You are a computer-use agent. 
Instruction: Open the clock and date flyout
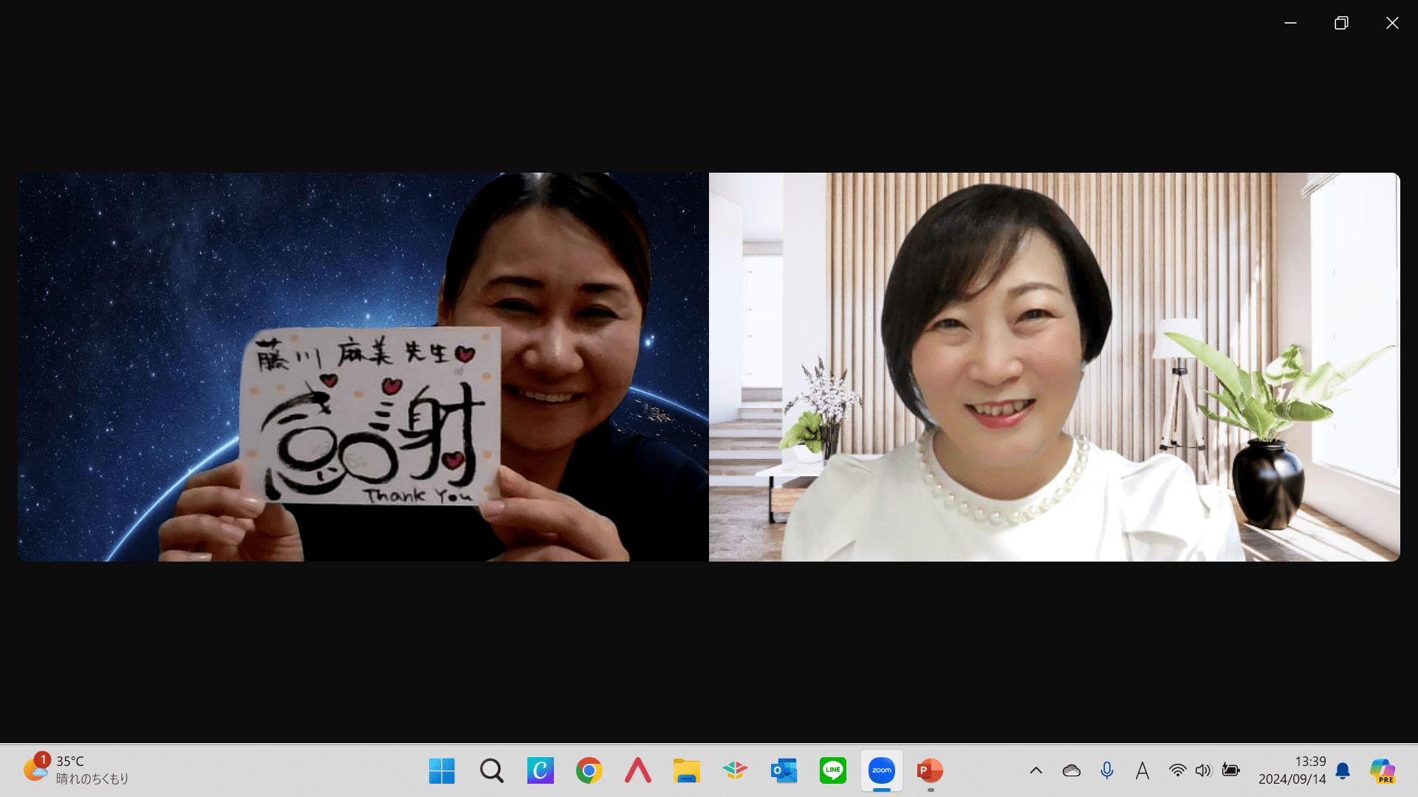pyautogui.click(x=1292, y=770)
